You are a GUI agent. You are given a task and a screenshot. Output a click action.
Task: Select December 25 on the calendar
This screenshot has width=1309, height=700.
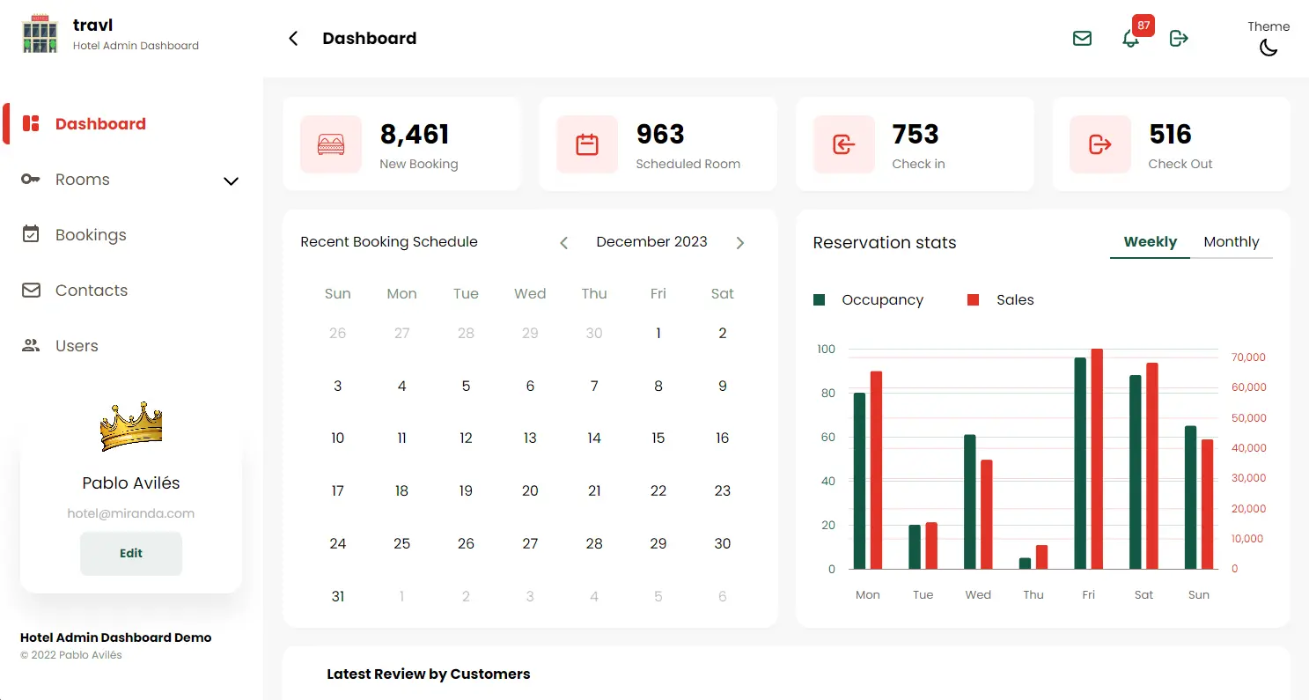pos(401,544)
